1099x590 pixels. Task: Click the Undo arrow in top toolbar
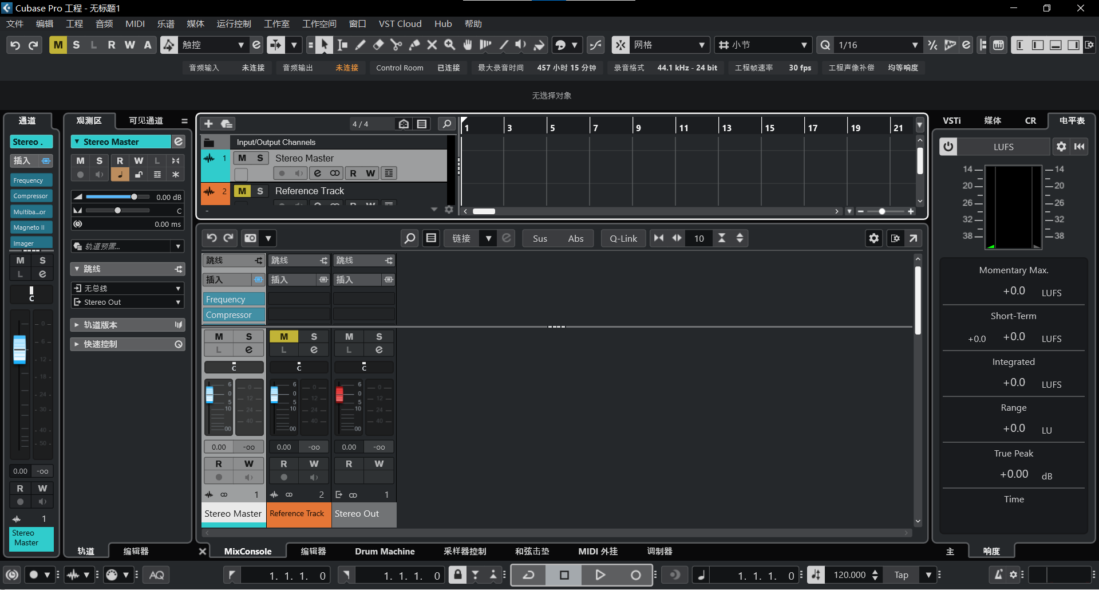(15, 45)
